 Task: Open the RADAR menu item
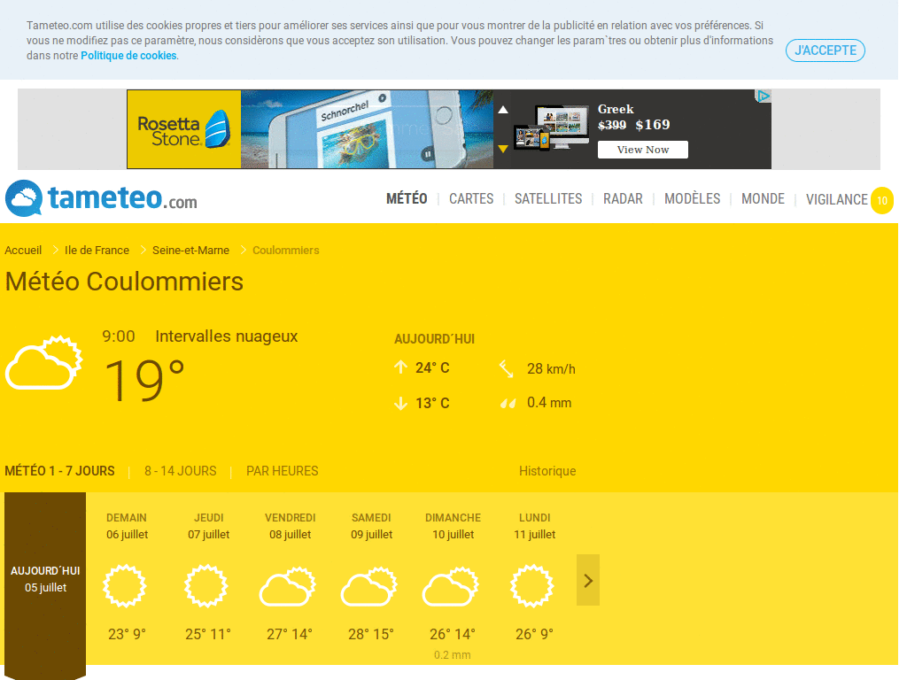pos(623,199)
